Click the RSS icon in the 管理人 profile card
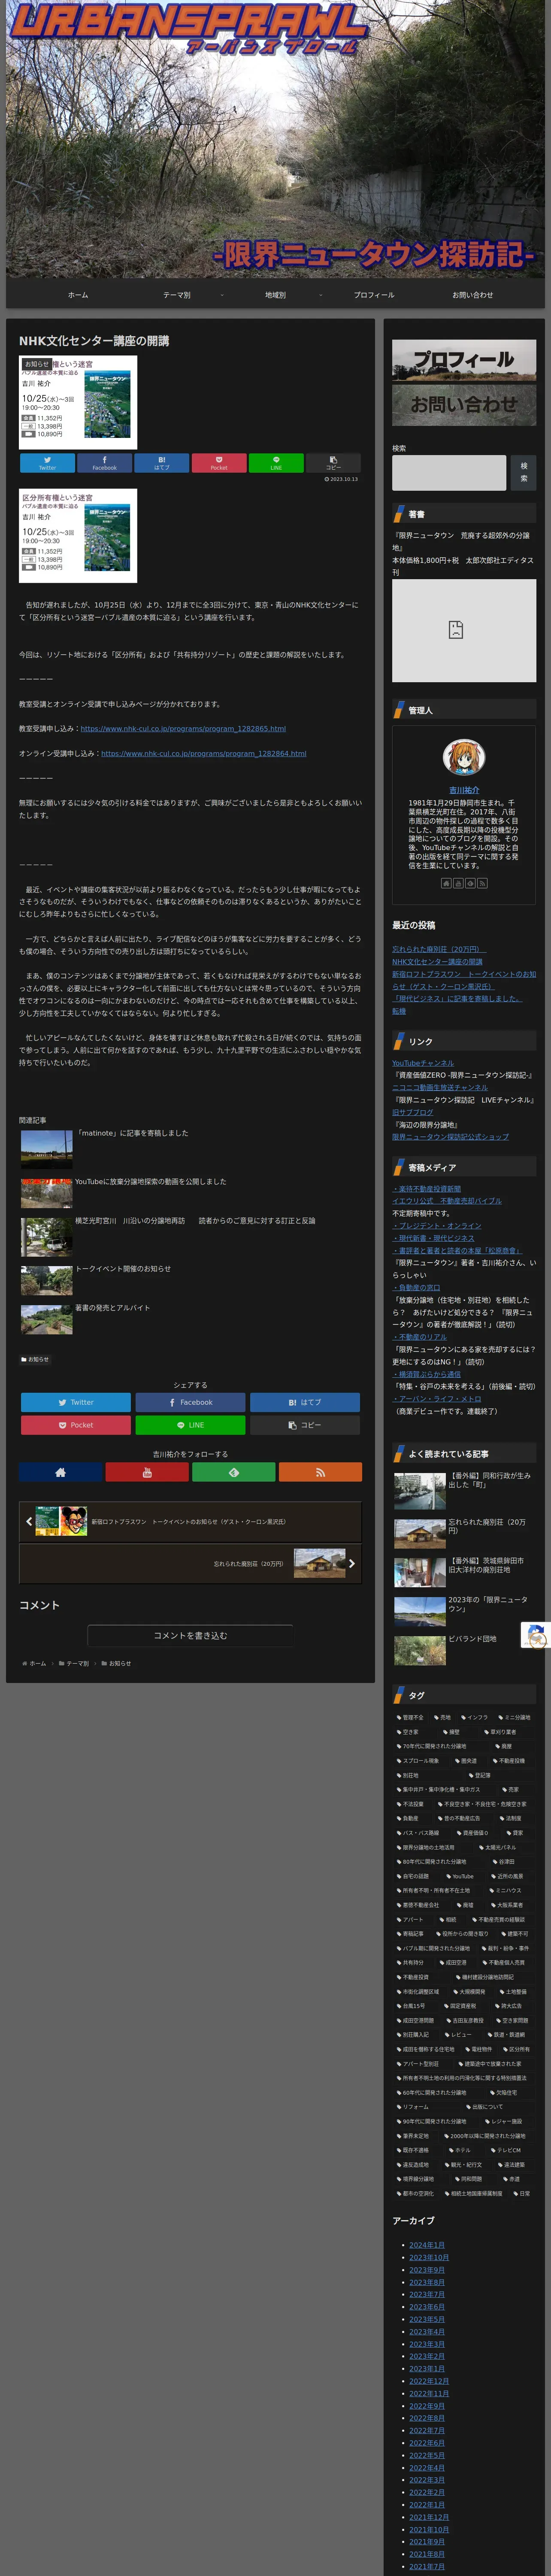 482,883
